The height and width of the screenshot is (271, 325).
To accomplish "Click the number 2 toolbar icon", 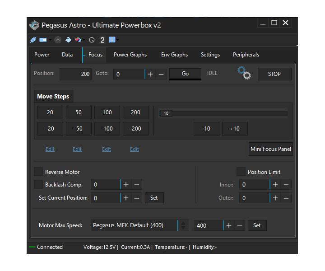I will point(102,40).
